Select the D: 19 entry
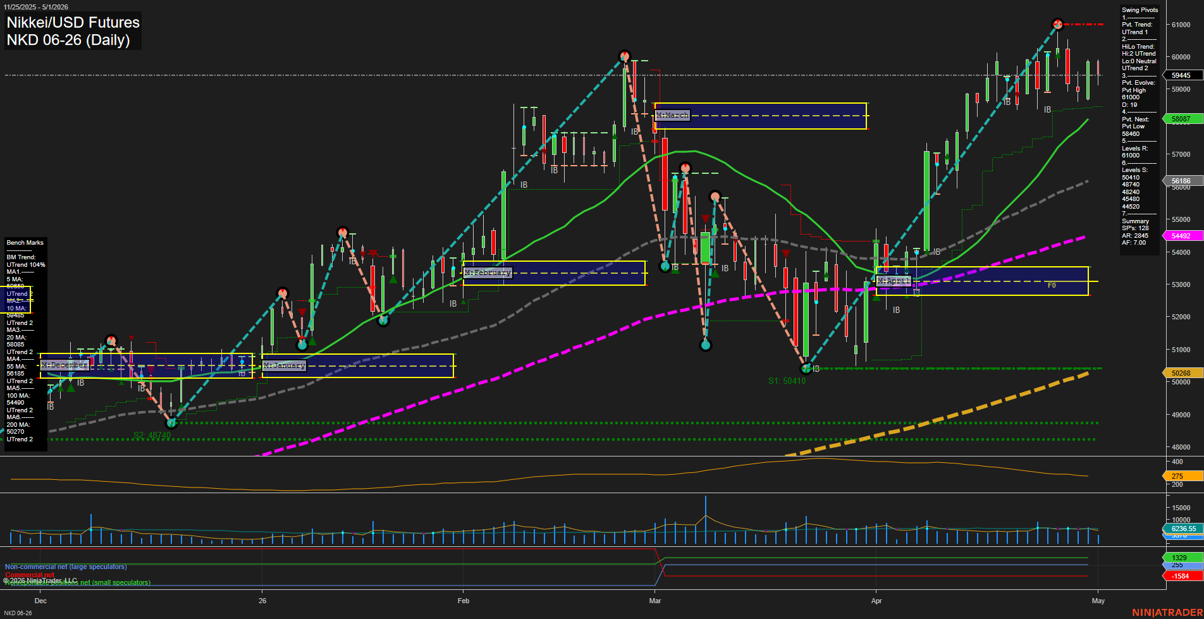Screen dimensions: 1204x619 1129,105
